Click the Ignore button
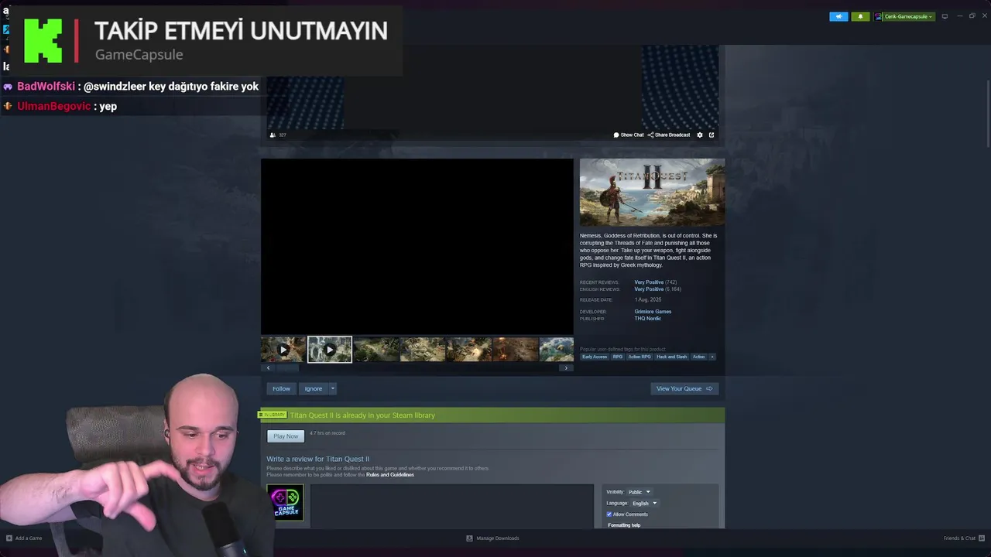991x557 pixels. pos(314,388)
